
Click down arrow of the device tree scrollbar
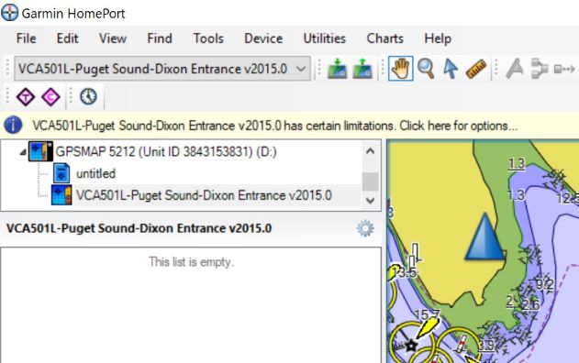(370, 201)
